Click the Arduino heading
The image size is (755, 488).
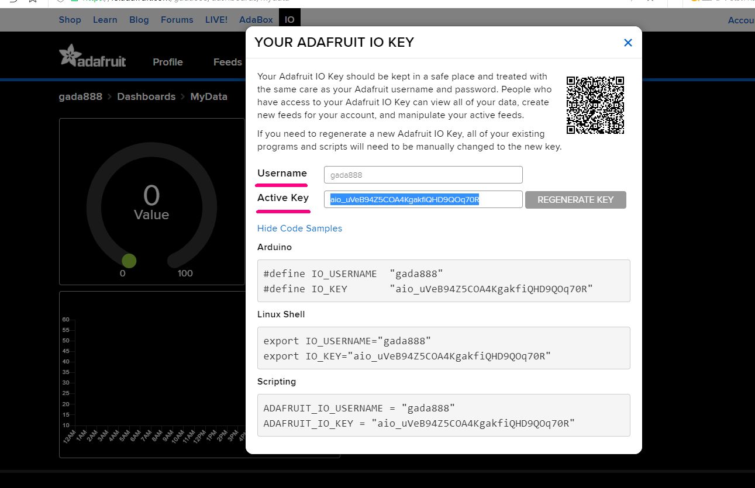click(x=274, y=247)
